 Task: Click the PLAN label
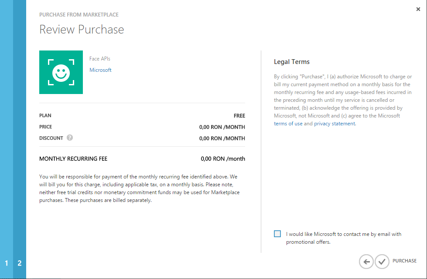tap(45, 115)
